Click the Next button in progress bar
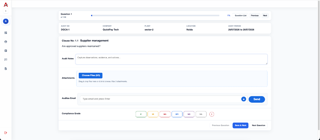The image size is (320, 140). pyautogui.click(x=265, y=16)
